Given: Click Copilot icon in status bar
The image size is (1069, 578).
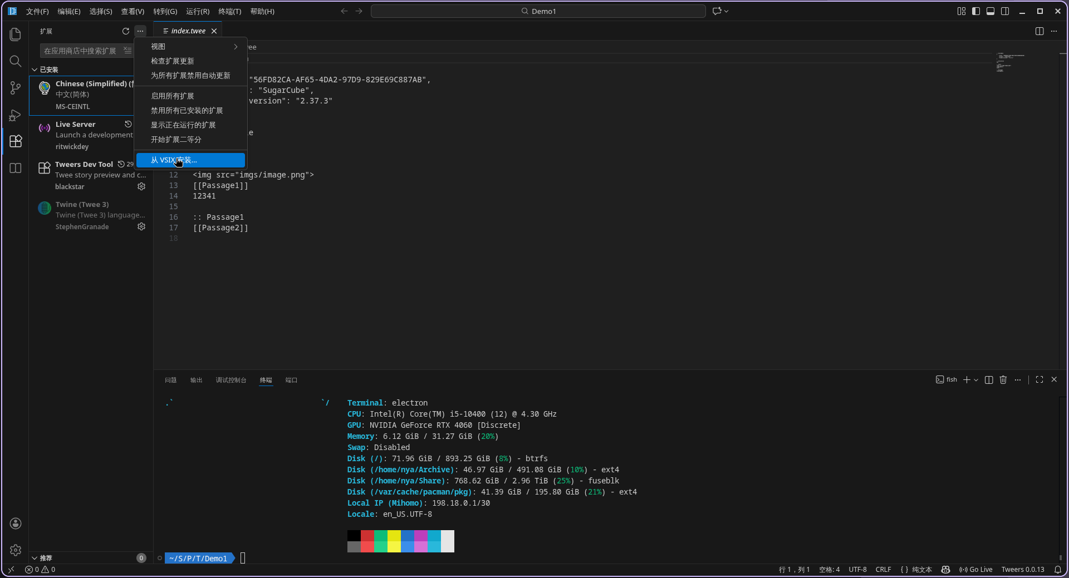Looking at the screenshot, I should [945, 570].
